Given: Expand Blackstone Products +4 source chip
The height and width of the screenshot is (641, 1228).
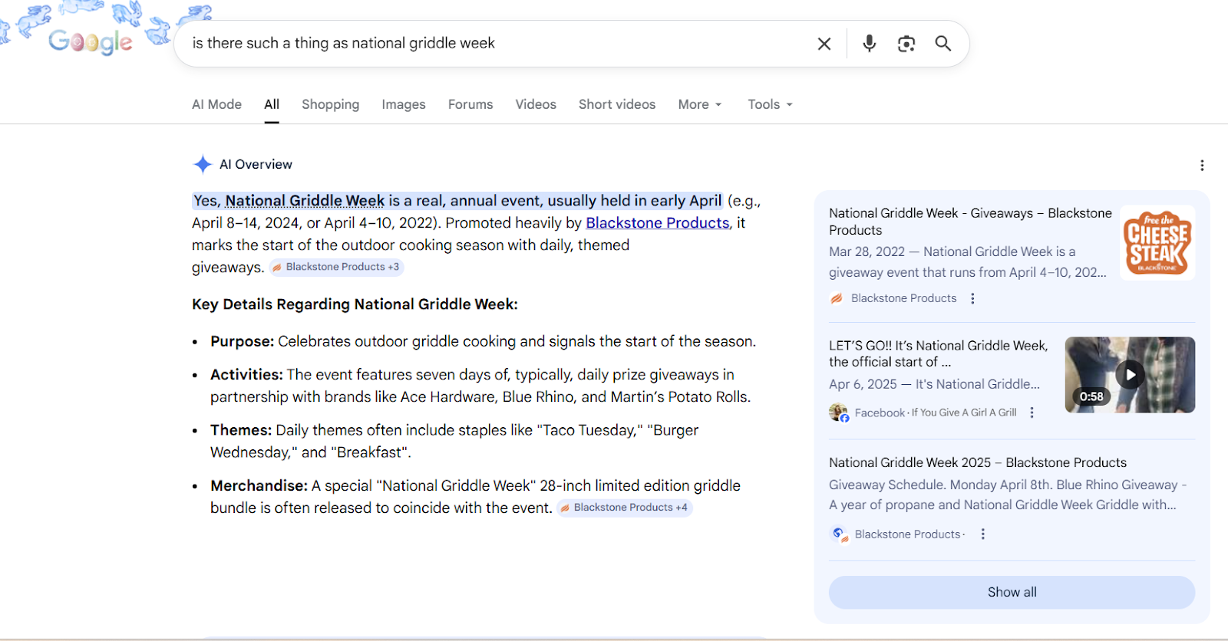Looking at the screenshot, I should click(624, 508).
